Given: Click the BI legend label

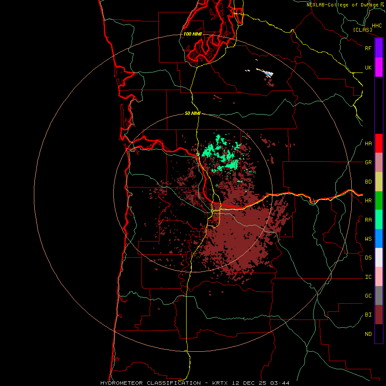Looking at the screenshot, I should click(368, 315).
